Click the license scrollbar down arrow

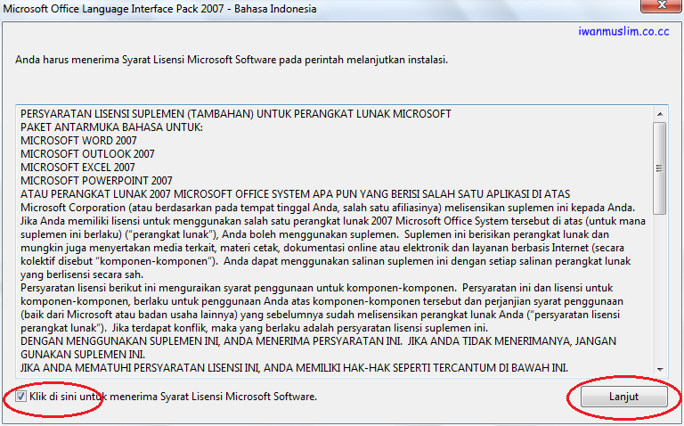pyautogui.click(x=660, y=369)
